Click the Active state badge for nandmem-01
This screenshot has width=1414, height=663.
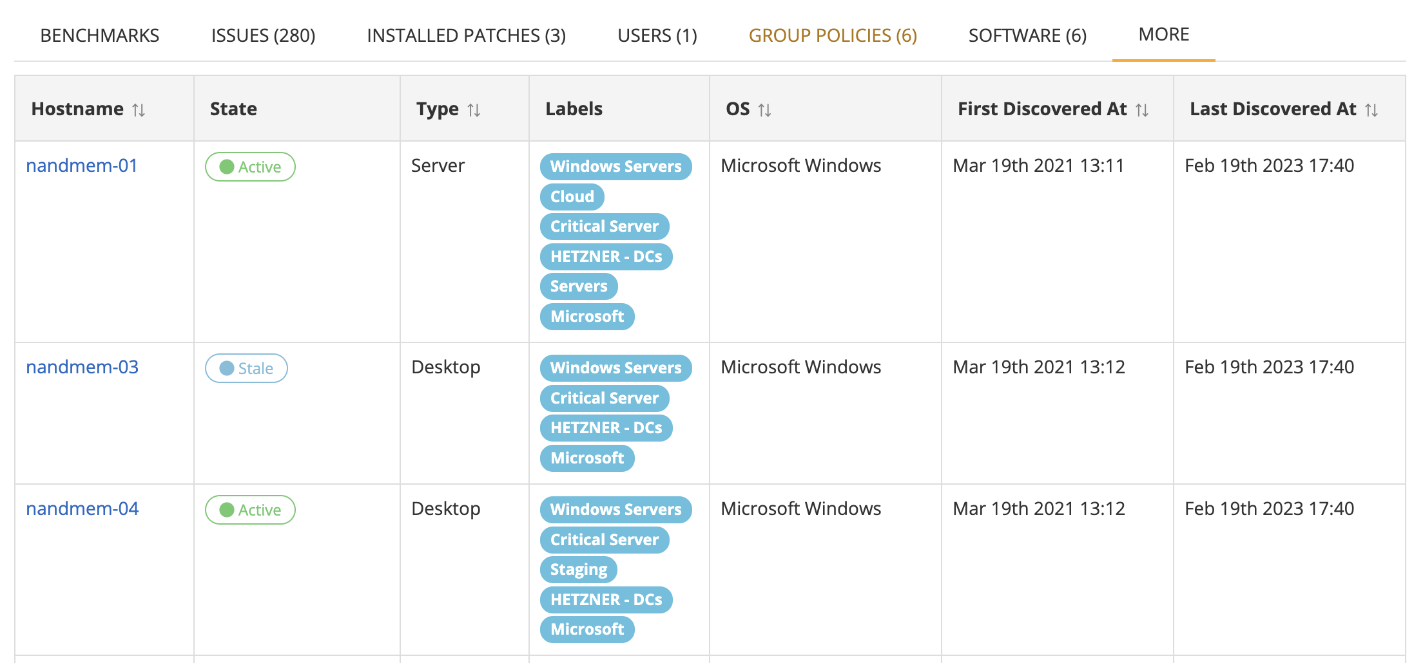(250, 167)
